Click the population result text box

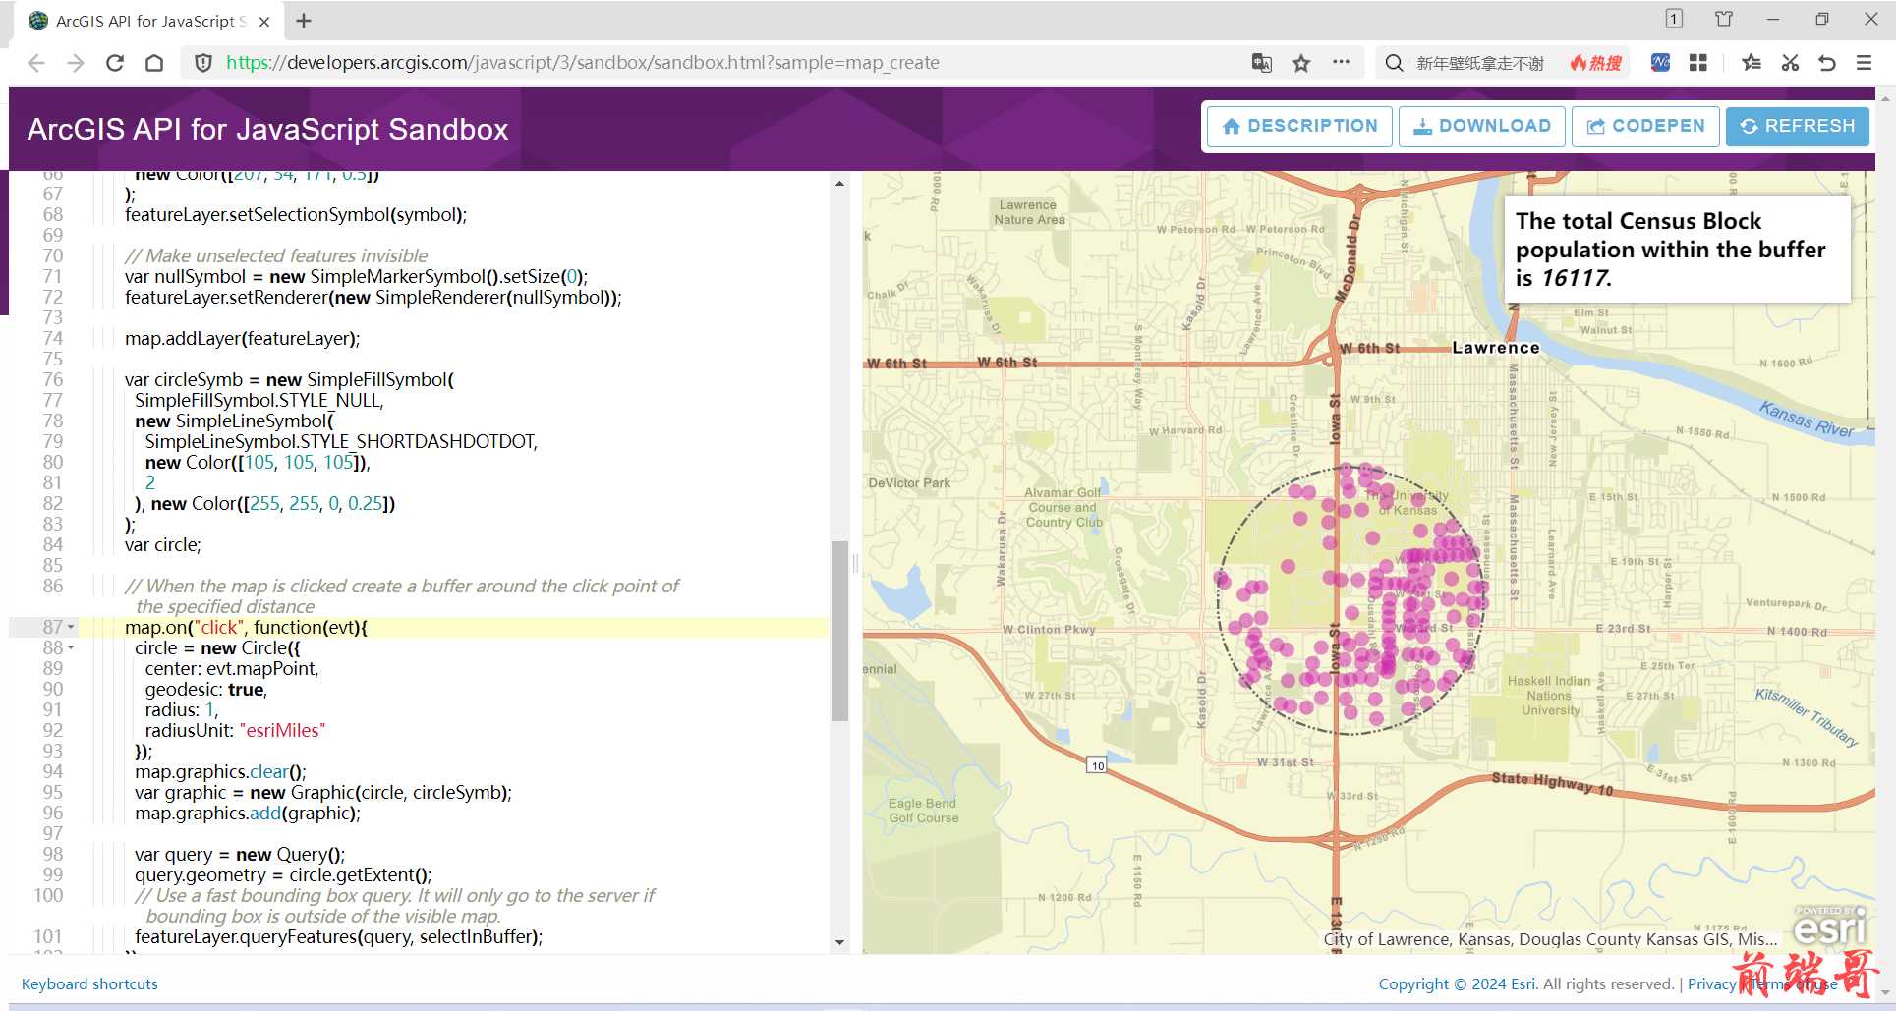1678,249
